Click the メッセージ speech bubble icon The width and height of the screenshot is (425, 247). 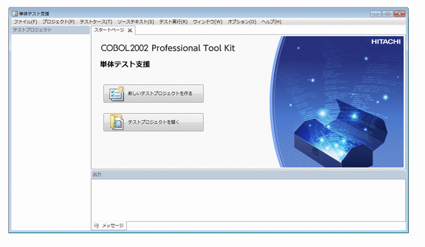pyautogui.click(x=96, y=226)
